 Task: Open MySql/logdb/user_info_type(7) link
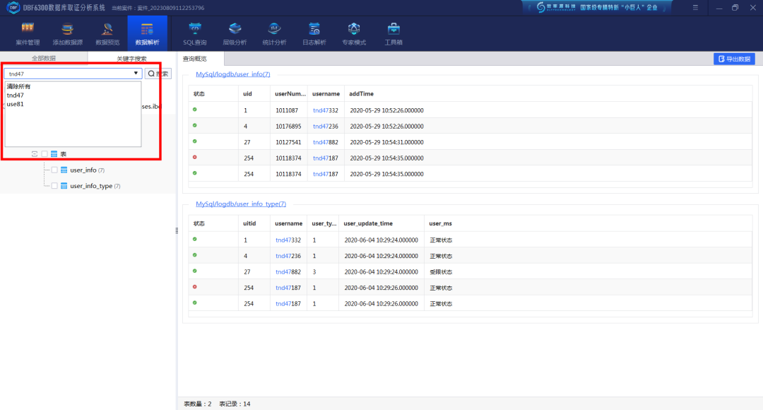[241, 204]
